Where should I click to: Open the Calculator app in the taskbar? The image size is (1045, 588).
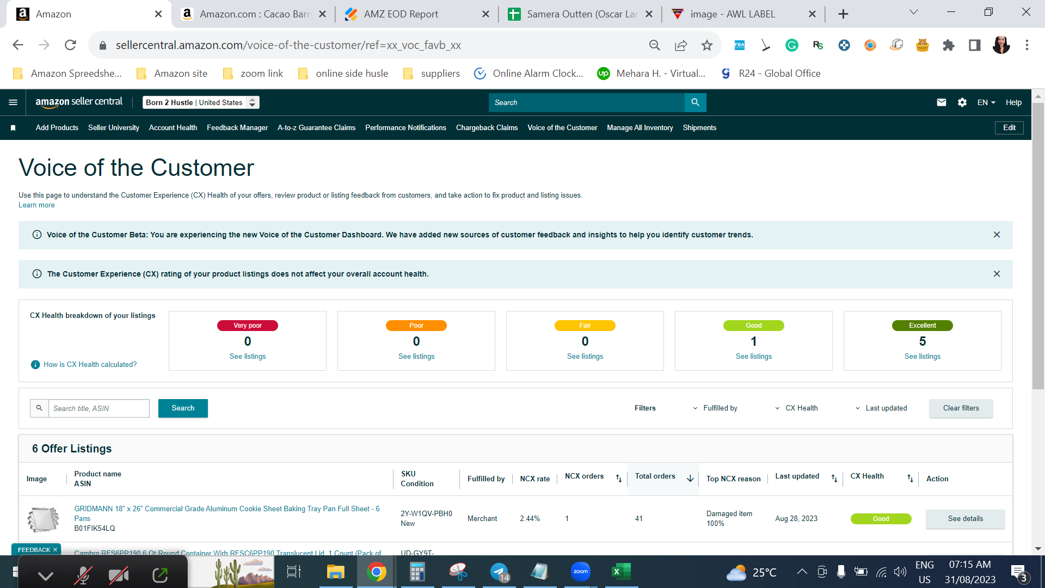pos(417,572)
